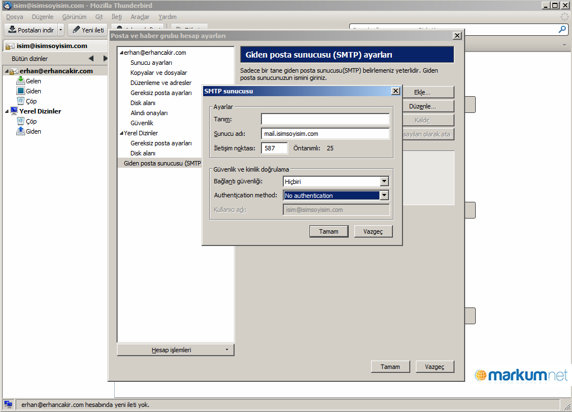Click the status bar message about erhan@erhancakir.com
This screenshot has height=412, width=572.
[x=86, y=404]
